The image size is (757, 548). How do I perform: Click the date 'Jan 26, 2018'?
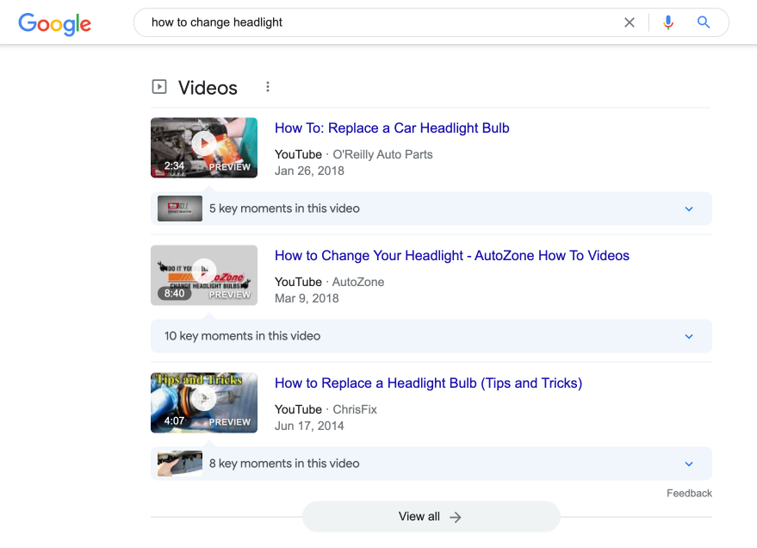[x=309, y=171]
